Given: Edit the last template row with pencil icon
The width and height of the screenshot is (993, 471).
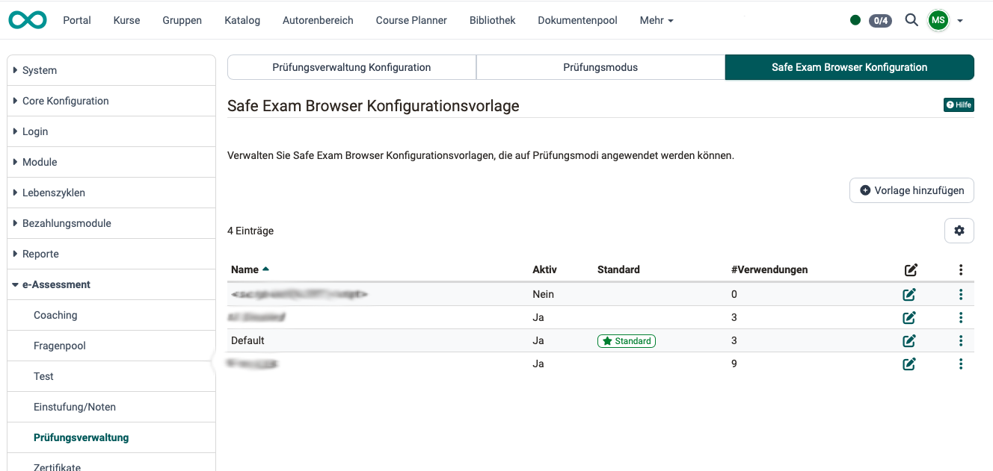Looking at the screenshot, I should click(909, 364).
